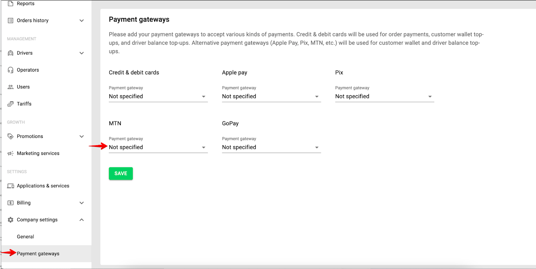The height and width of the screenshot is (269, 536).
Task: Click the Tariffs icon
Action: pyautogui.click(x=10, y=104)
